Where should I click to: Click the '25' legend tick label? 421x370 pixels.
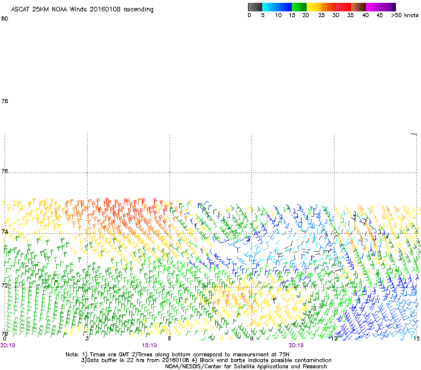(x=321, y=15)
